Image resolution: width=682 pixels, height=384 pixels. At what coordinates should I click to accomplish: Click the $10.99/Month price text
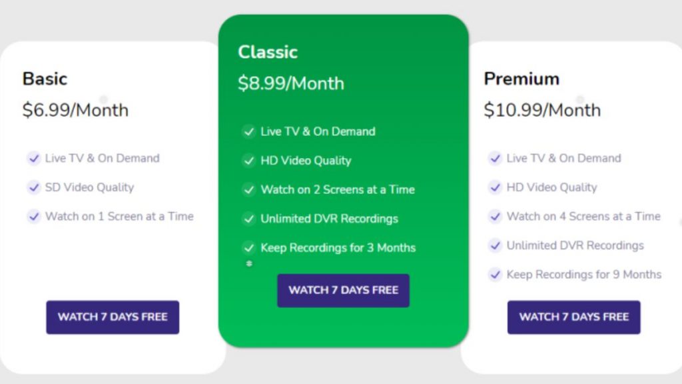click(542, 110)
